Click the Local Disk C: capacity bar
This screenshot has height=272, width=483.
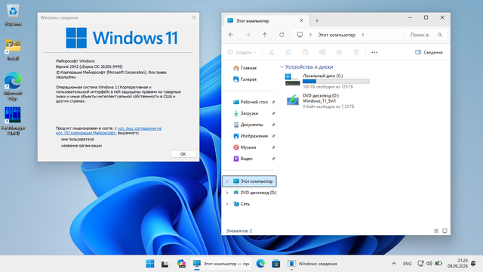tap(336, 82)
